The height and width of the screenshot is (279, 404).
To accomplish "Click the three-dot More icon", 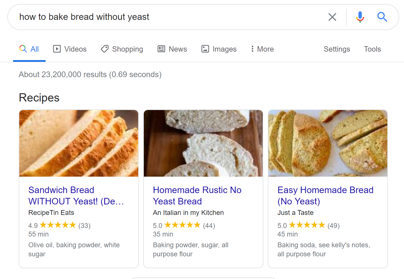I will click(252, 49).
